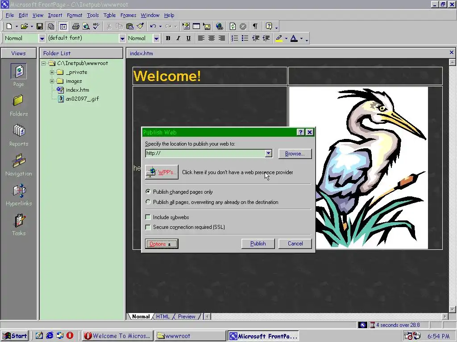Run the ABC spelling check icon
The height and width of the screenshot is (342, 457).
(x=96, y=26)
